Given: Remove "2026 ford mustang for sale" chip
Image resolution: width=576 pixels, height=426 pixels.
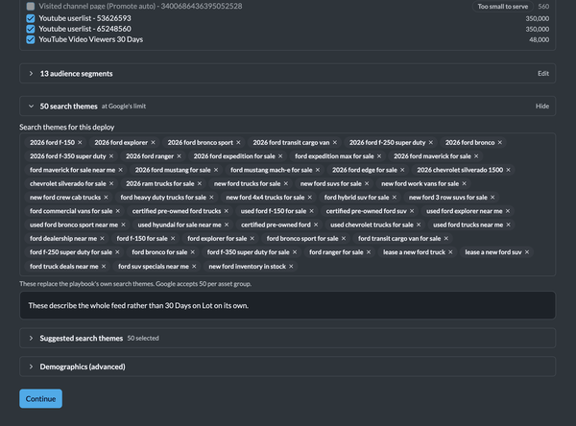Looking at the screenshot, I should point(216,170).
